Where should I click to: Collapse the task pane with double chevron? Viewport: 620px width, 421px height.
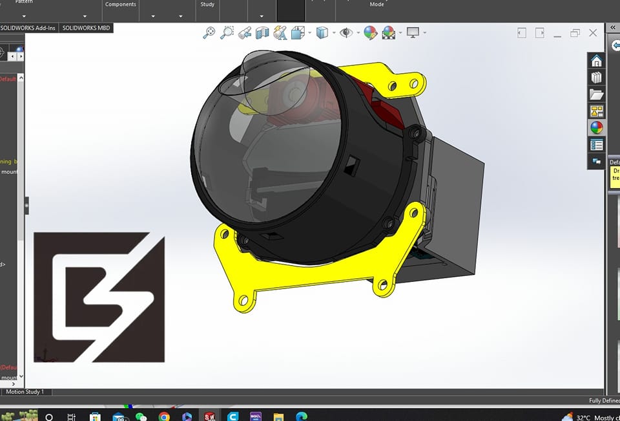click(613, 27)
